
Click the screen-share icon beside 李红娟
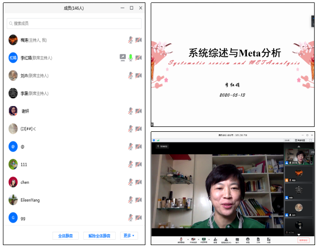coord(123,58)
